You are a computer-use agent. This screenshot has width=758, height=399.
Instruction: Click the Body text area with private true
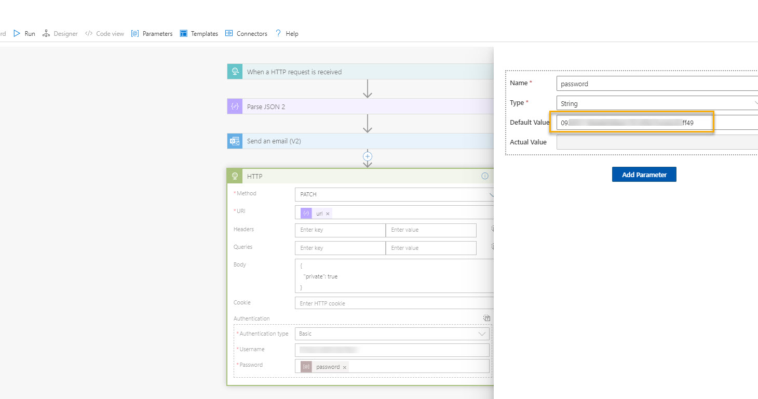[x=394, y=276]
